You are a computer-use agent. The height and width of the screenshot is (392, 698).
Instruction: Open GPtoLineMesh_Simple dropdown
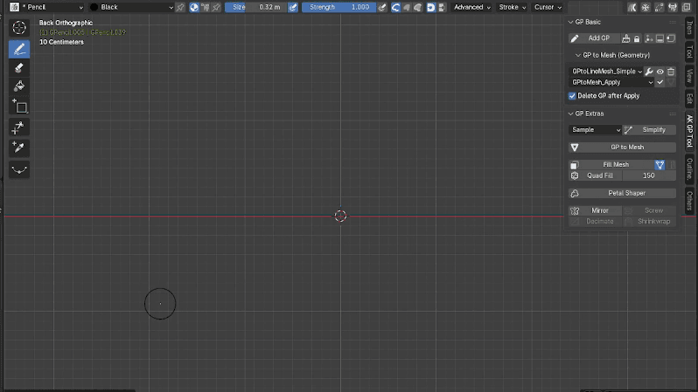(x=606, y=72)
